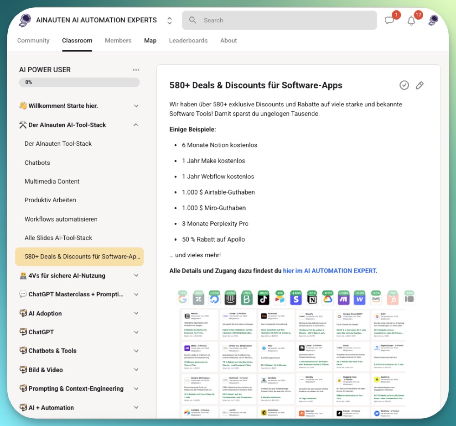Click the 'Einige Beispiele:' heading
This screenshot has width=456, height=426.
192,129
